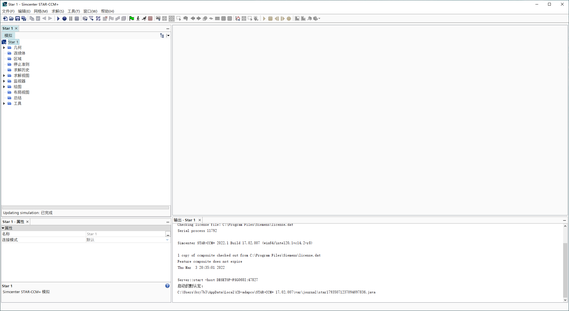Click the blue record circle toolbar icon
This screenshot has width=569, height=311.
tap(64, 18)
